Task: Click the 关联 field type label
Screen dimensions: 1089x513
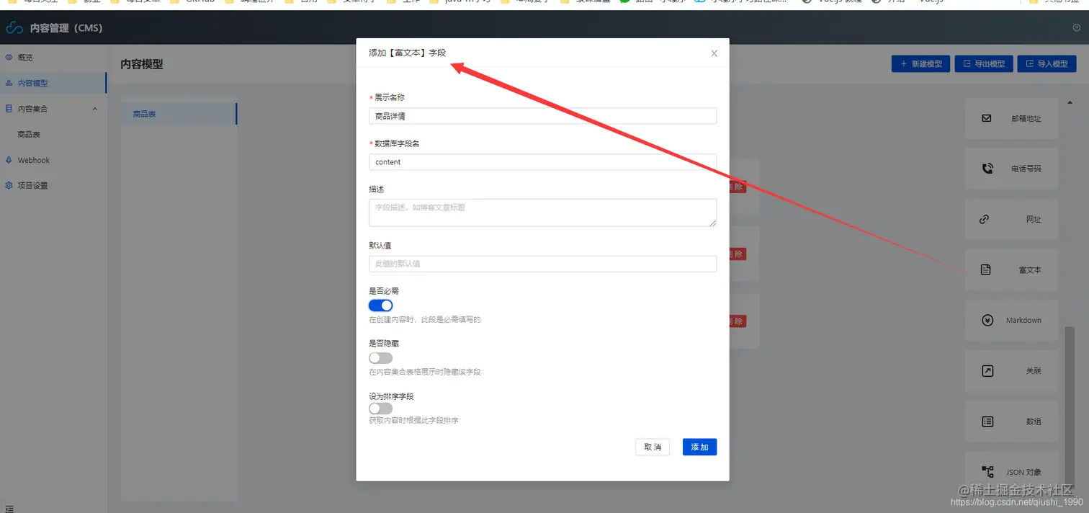Action: (x=1034, y=370)
